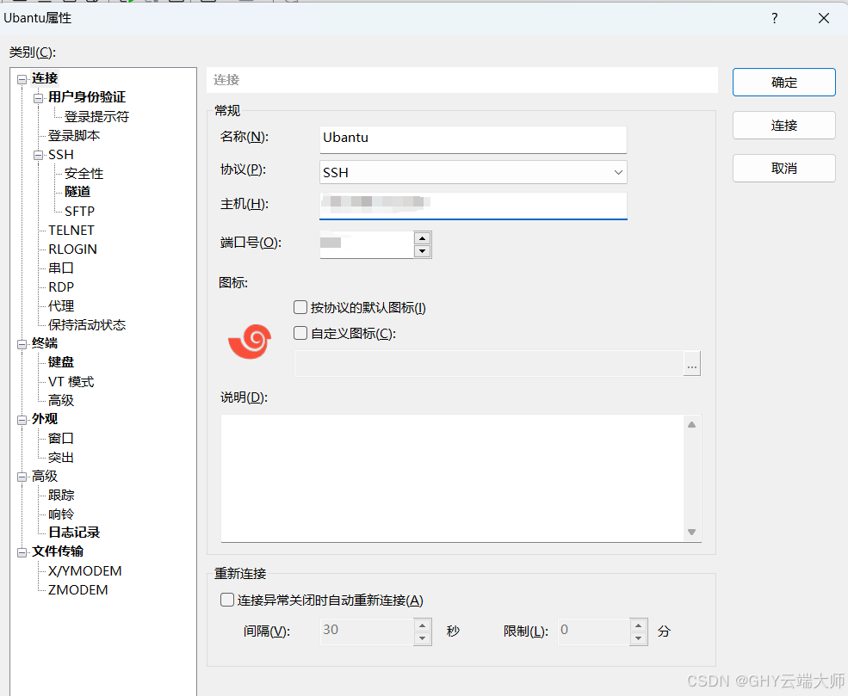Select VT 模式 in the tree

[71, 381]
